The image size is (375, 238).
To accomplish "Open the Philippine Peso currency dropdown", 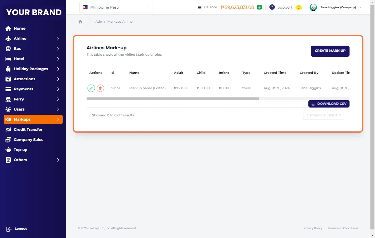I will pyautogui.click(x=116, y=7).
